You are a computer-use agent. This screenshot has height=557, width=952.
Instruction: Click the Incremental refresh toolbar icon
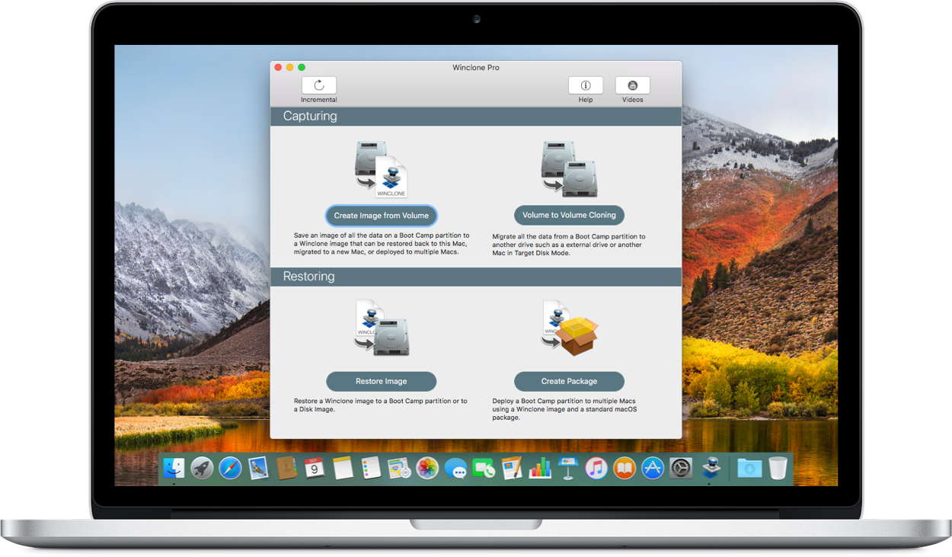[x=319, y=85]
